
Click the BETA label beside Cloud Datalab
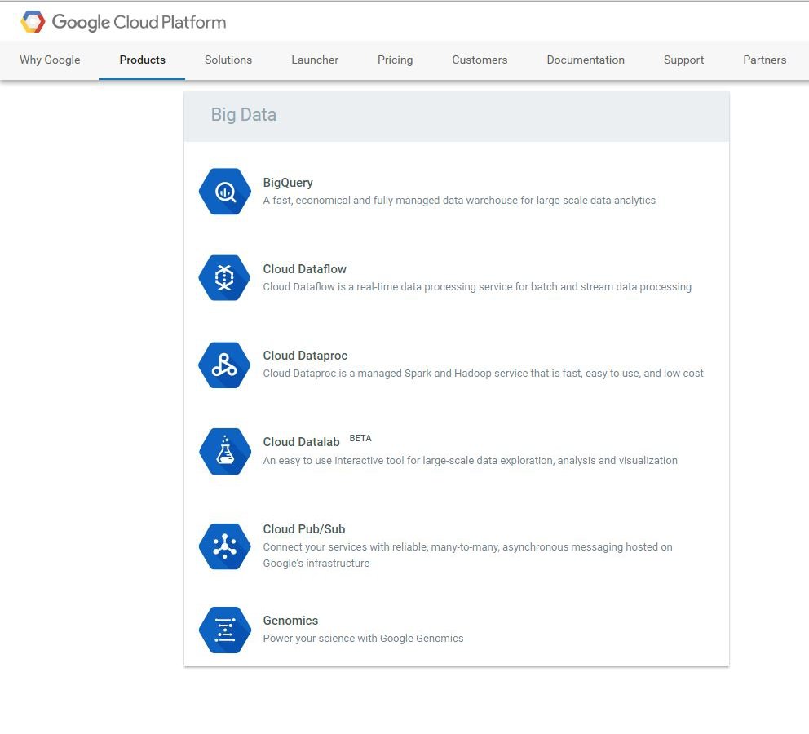[360, 438]
